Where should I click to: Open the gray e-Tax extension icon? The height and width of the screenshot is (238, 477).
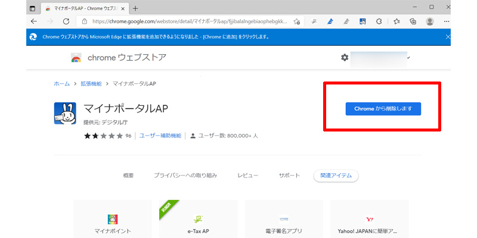[x=314, y=21]
